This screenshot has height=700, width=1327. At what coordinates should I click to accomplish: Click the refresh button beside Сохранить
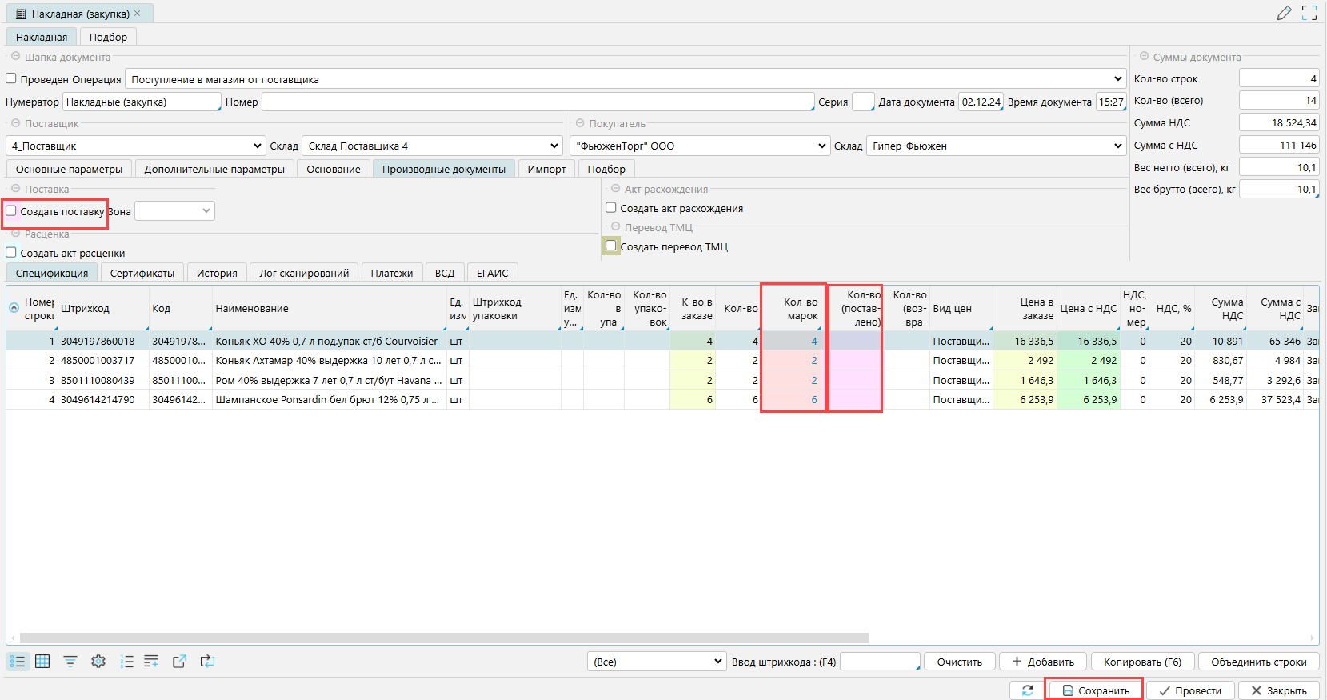click(x=1027, y=690)
